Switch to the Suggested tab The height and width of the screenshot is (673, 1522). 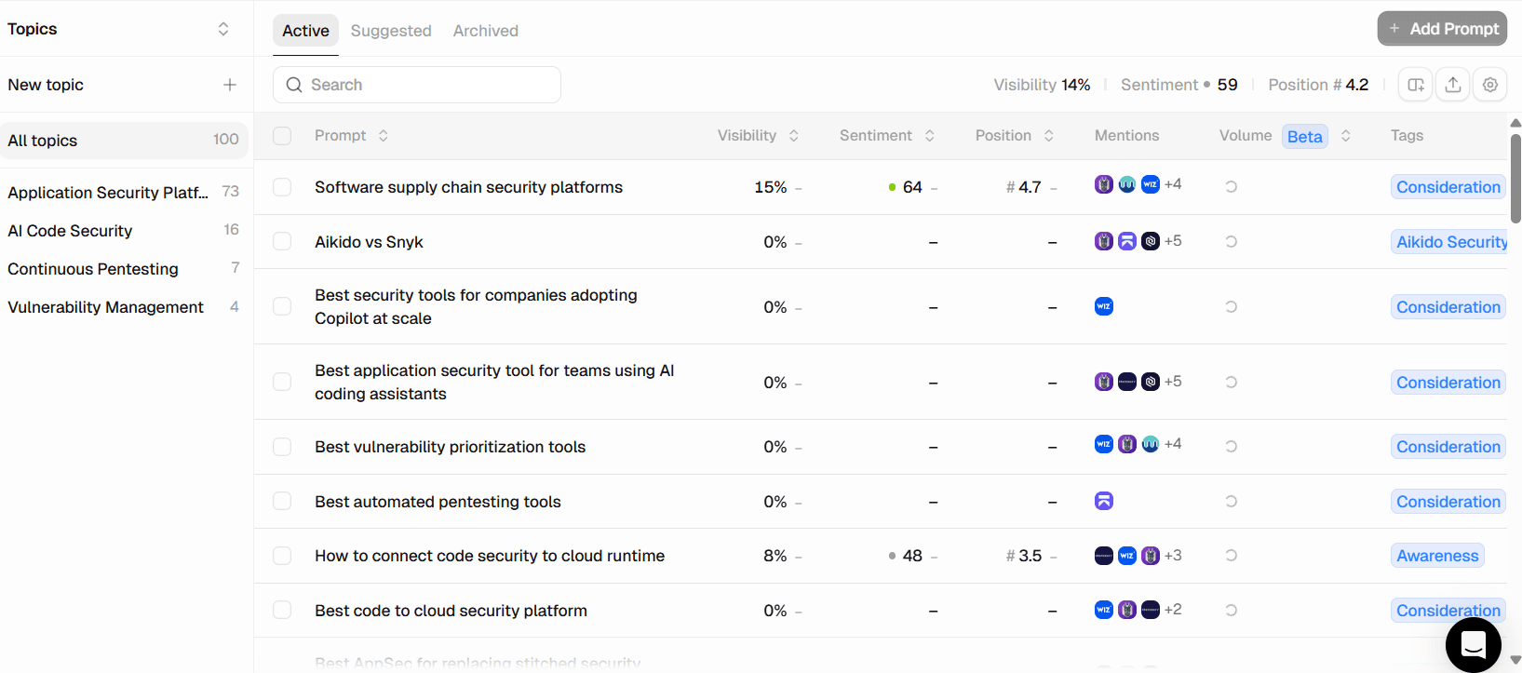[391, 31]
